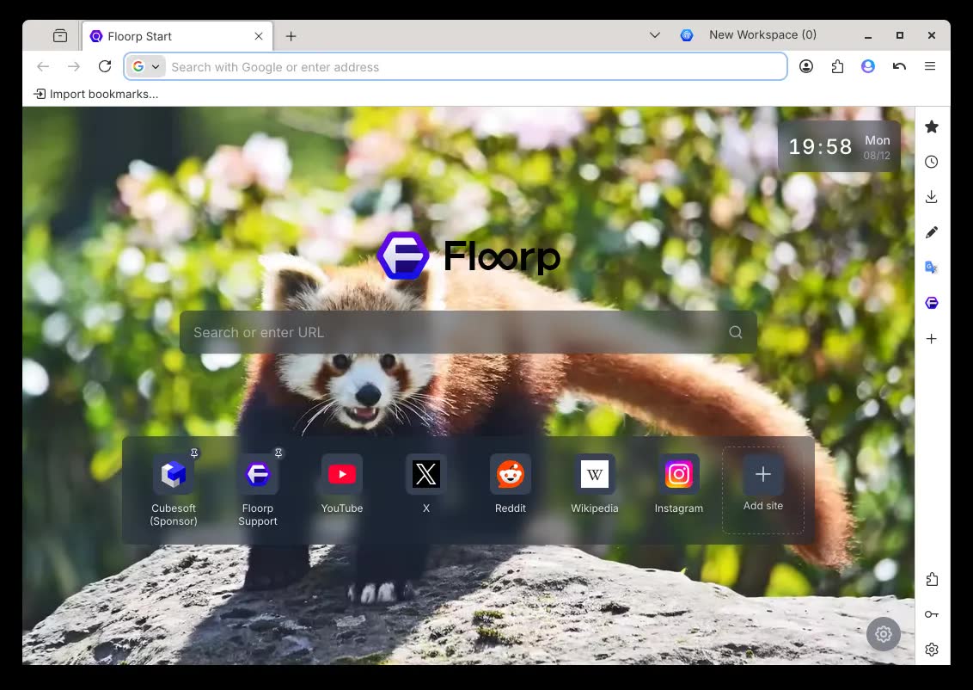Click the workspace icon beside New Workspace
Image resolution: width=973 pixels, height=690 pixels.
pyautogui.click(x=686, y=35)
